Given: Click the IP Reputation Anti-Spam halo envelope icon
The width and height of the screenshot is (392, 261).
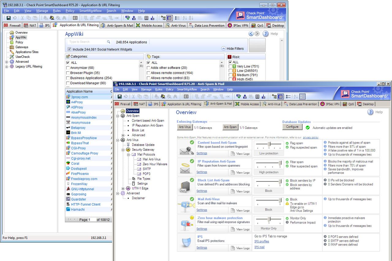Looking at the screenshot, I should click(x=185, y=168).
